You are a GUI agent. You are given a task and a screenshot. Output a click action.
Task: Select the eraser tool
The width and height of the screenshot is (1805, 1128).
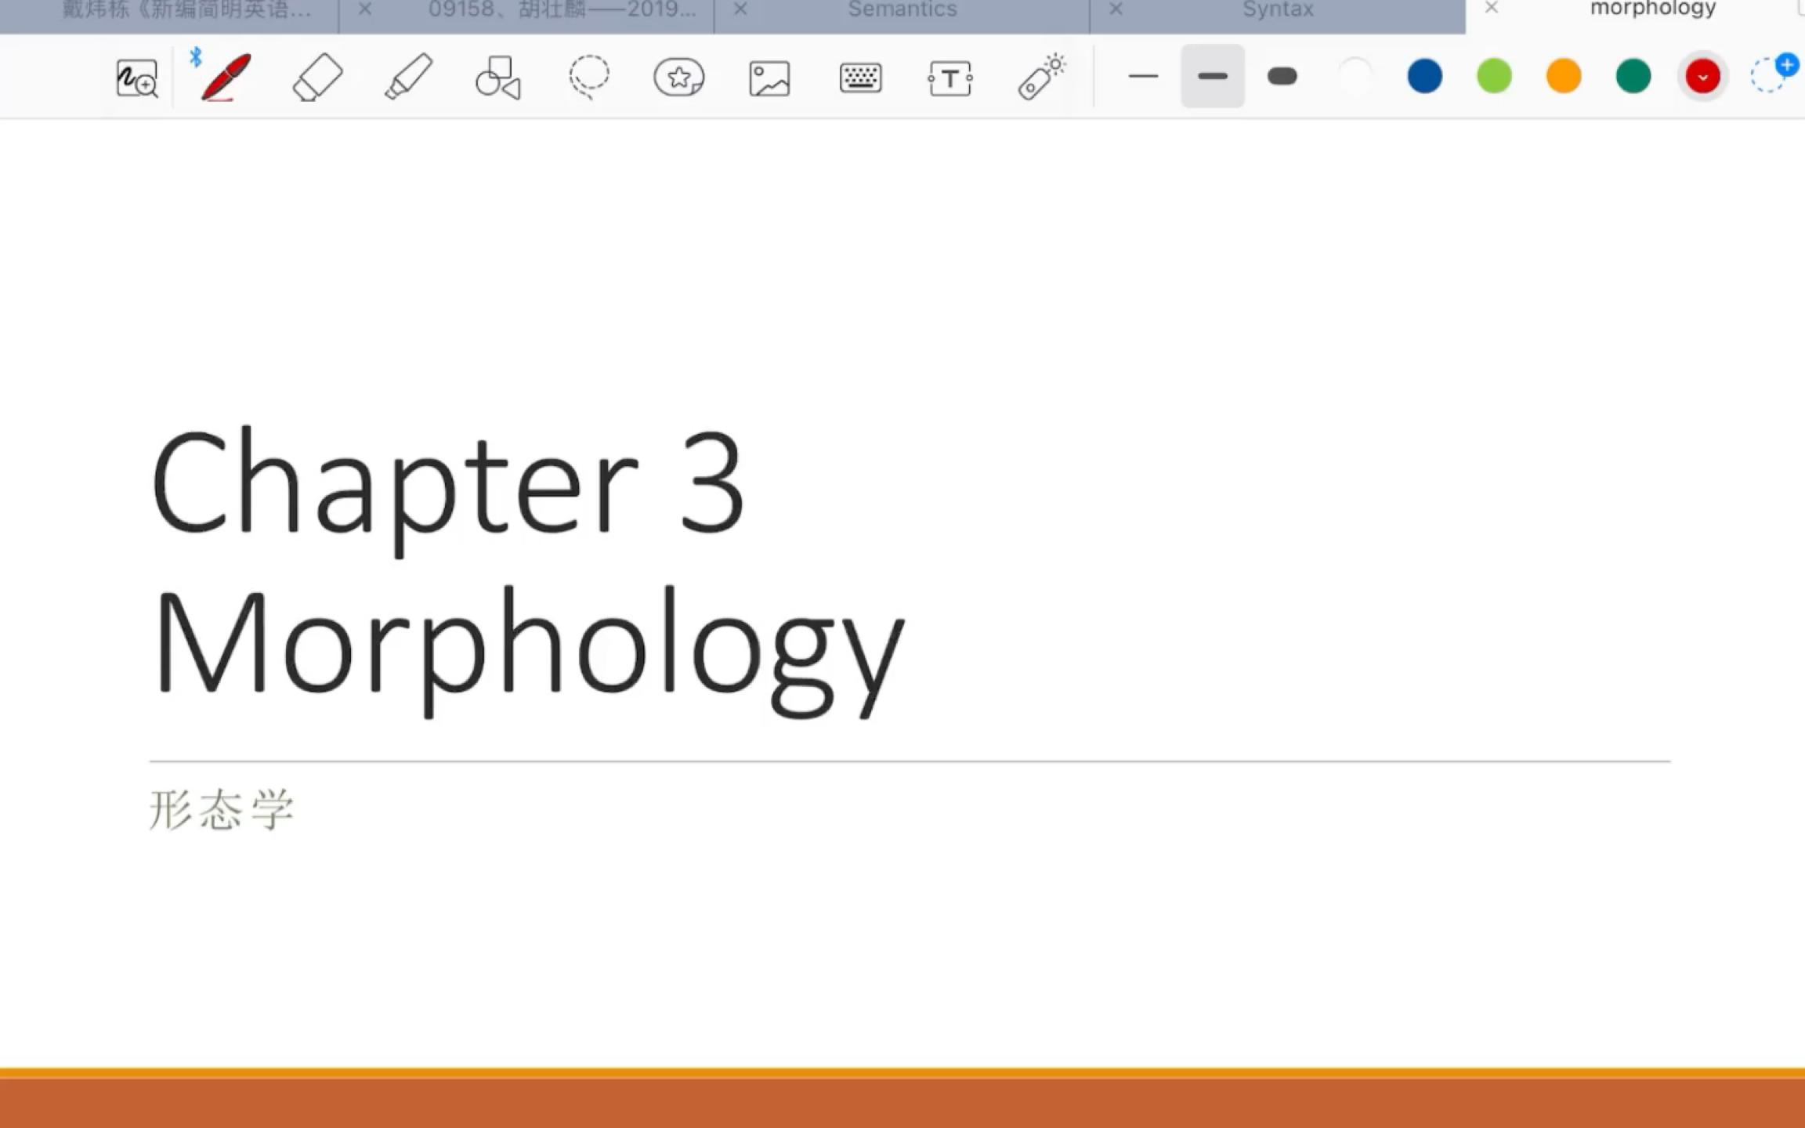317,77
